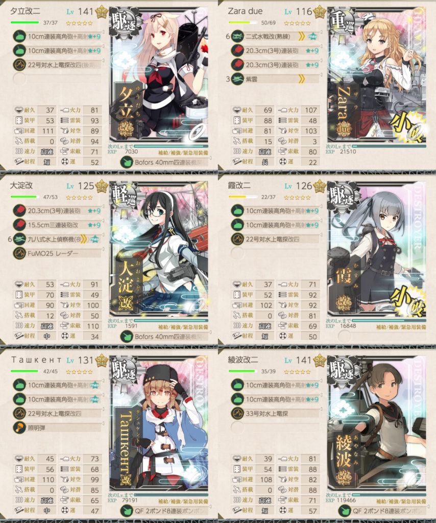The image size is (436, 523).
Task: Click the FuMO25 レーダー radar icon
Action: pos(19,253)
